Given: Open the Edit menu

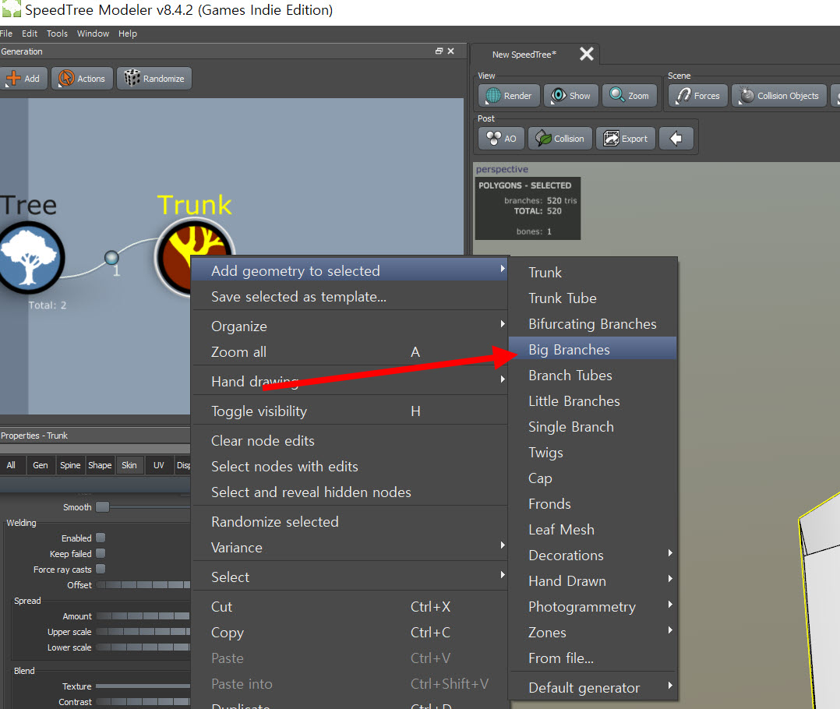Looking at the screenshot, I should pos(30,34).
